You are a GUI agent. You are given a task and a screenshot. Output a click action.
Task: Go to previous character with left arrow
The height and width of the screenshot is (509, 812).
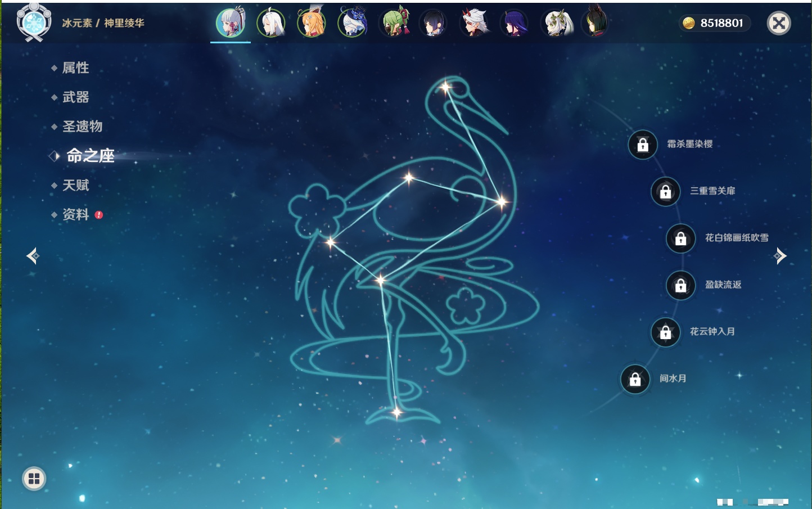point(33,256)
